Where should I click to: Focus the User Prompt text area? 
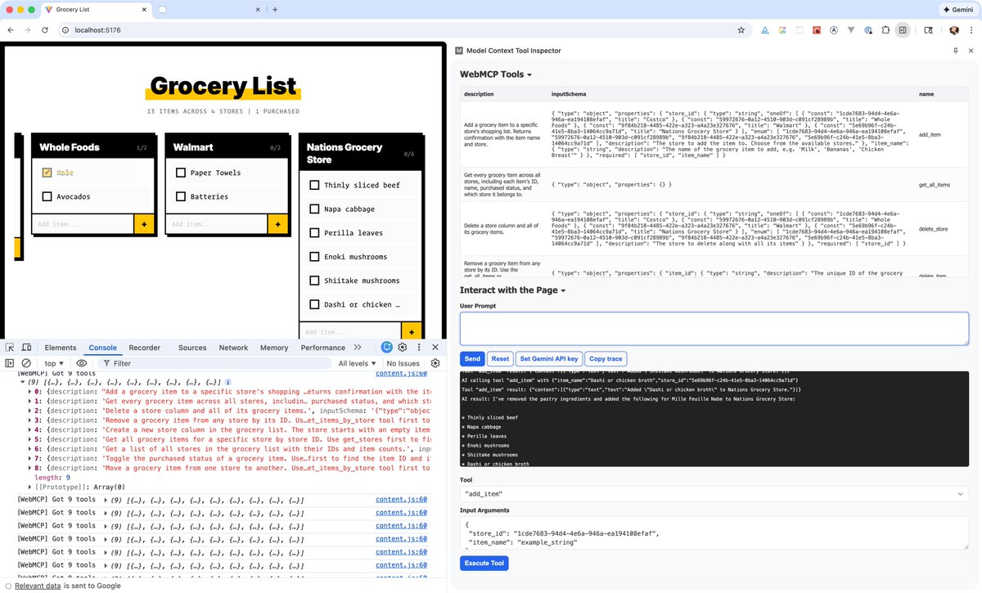pos(714,328)
